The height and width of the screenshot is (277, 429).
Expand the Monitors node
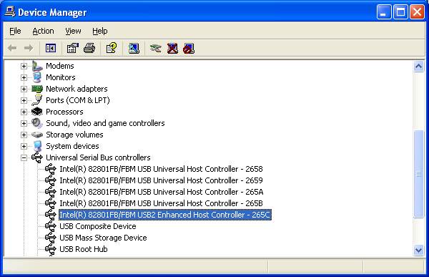[24, 77]
